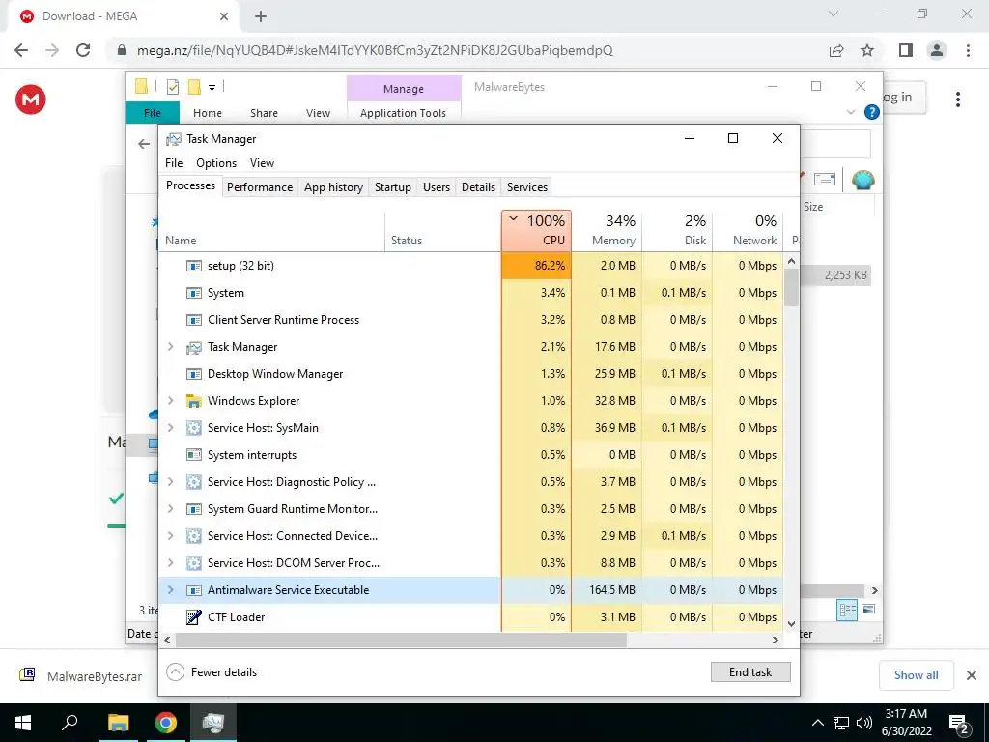Click the Chrome address bar URL
The image size is (989, 742).
375,50
